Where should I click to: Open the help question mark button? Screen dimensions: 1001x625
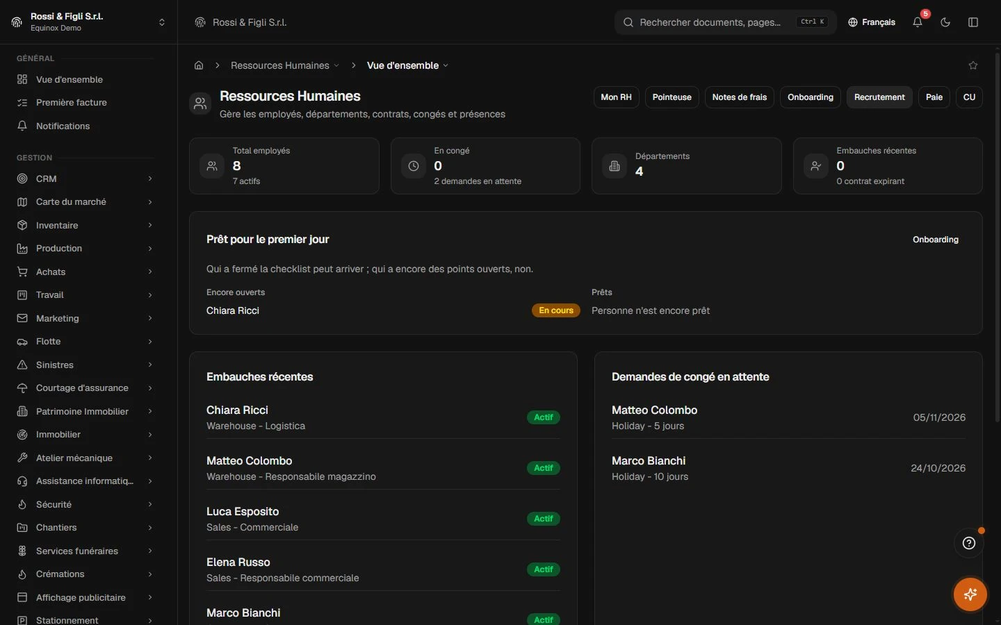[x=969, y=543]
